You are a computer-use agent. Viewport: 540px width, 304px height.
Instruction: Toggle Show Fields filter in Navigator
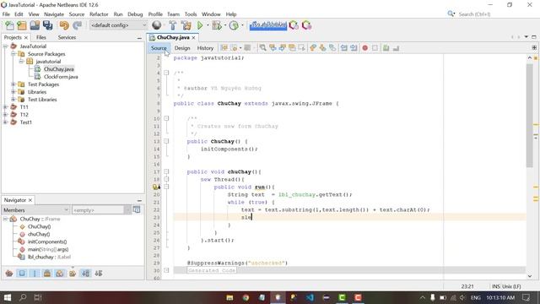pos(22,274)
